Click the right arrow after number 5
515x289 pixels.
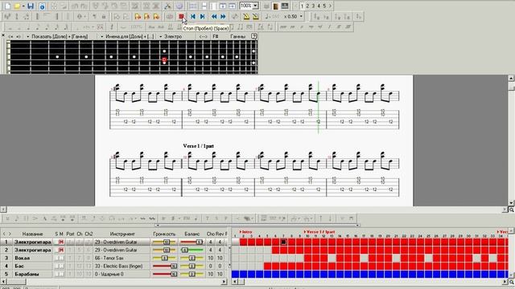coord(330,6)
